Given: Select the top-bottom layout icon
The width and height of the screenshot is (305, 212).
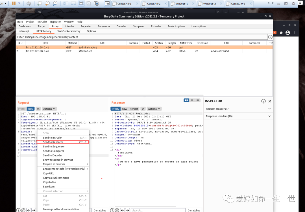Looking at the screenshot, I should [192, 100].
